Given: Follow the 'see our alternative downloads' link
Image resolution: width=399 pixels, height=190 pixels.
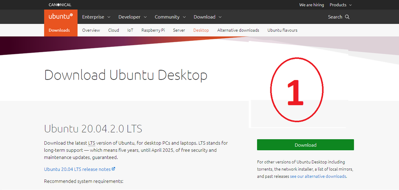Looking at the screenshot, I should point(318,176).
